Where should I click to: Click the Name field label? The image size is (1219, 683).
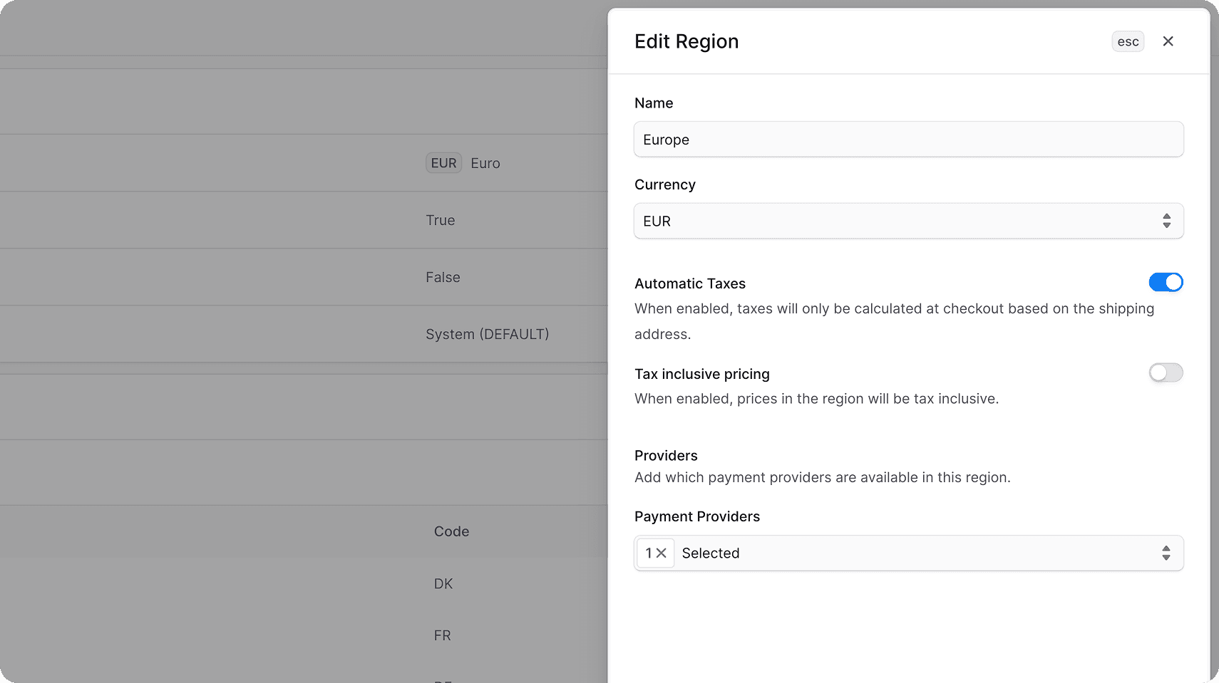(654, 103)
